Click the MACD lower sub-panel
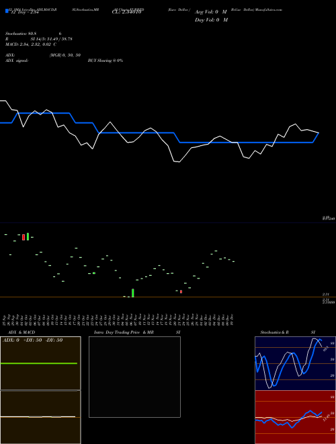The image size is (336, 444). [x=40, y=417]
